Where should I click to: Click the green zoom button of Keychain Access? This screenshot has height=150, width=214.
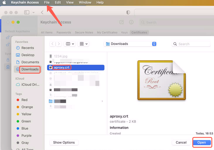[x=18, y=22]
